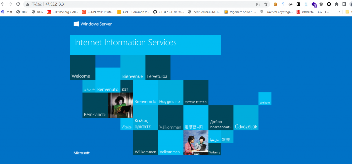The width and height of the screenshot is (352, 164).
Task: Bookmark this page using the star icon
Action: [x=266, y=4]
